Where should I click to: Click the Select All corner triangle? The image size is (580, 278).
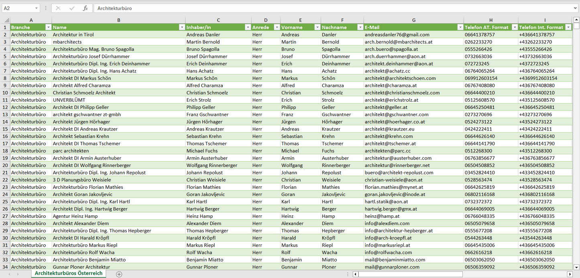[6, 20]
